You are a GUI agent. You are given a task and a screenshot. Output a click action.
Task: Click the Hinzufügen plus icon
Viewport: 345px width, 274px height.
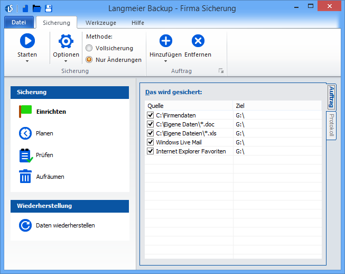pos(165,41)
